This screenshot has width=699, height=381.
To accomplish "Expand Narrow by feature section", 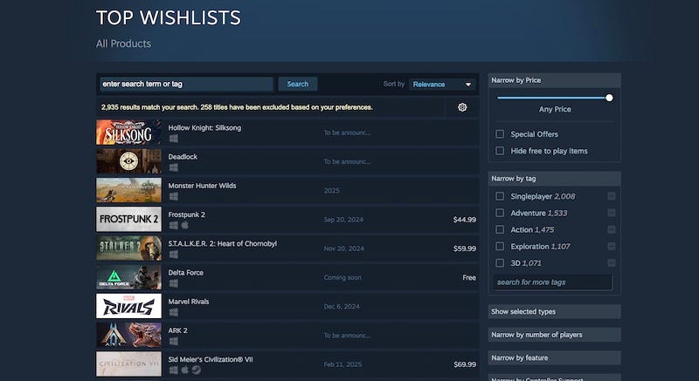I will [554, 357].
